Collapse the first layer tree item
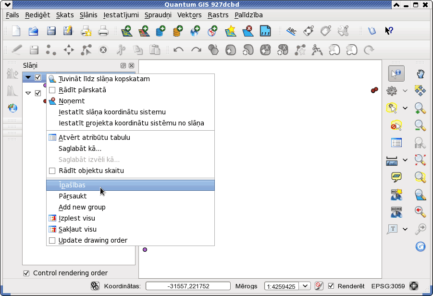433x296 pixels. [x=28, y=77]
